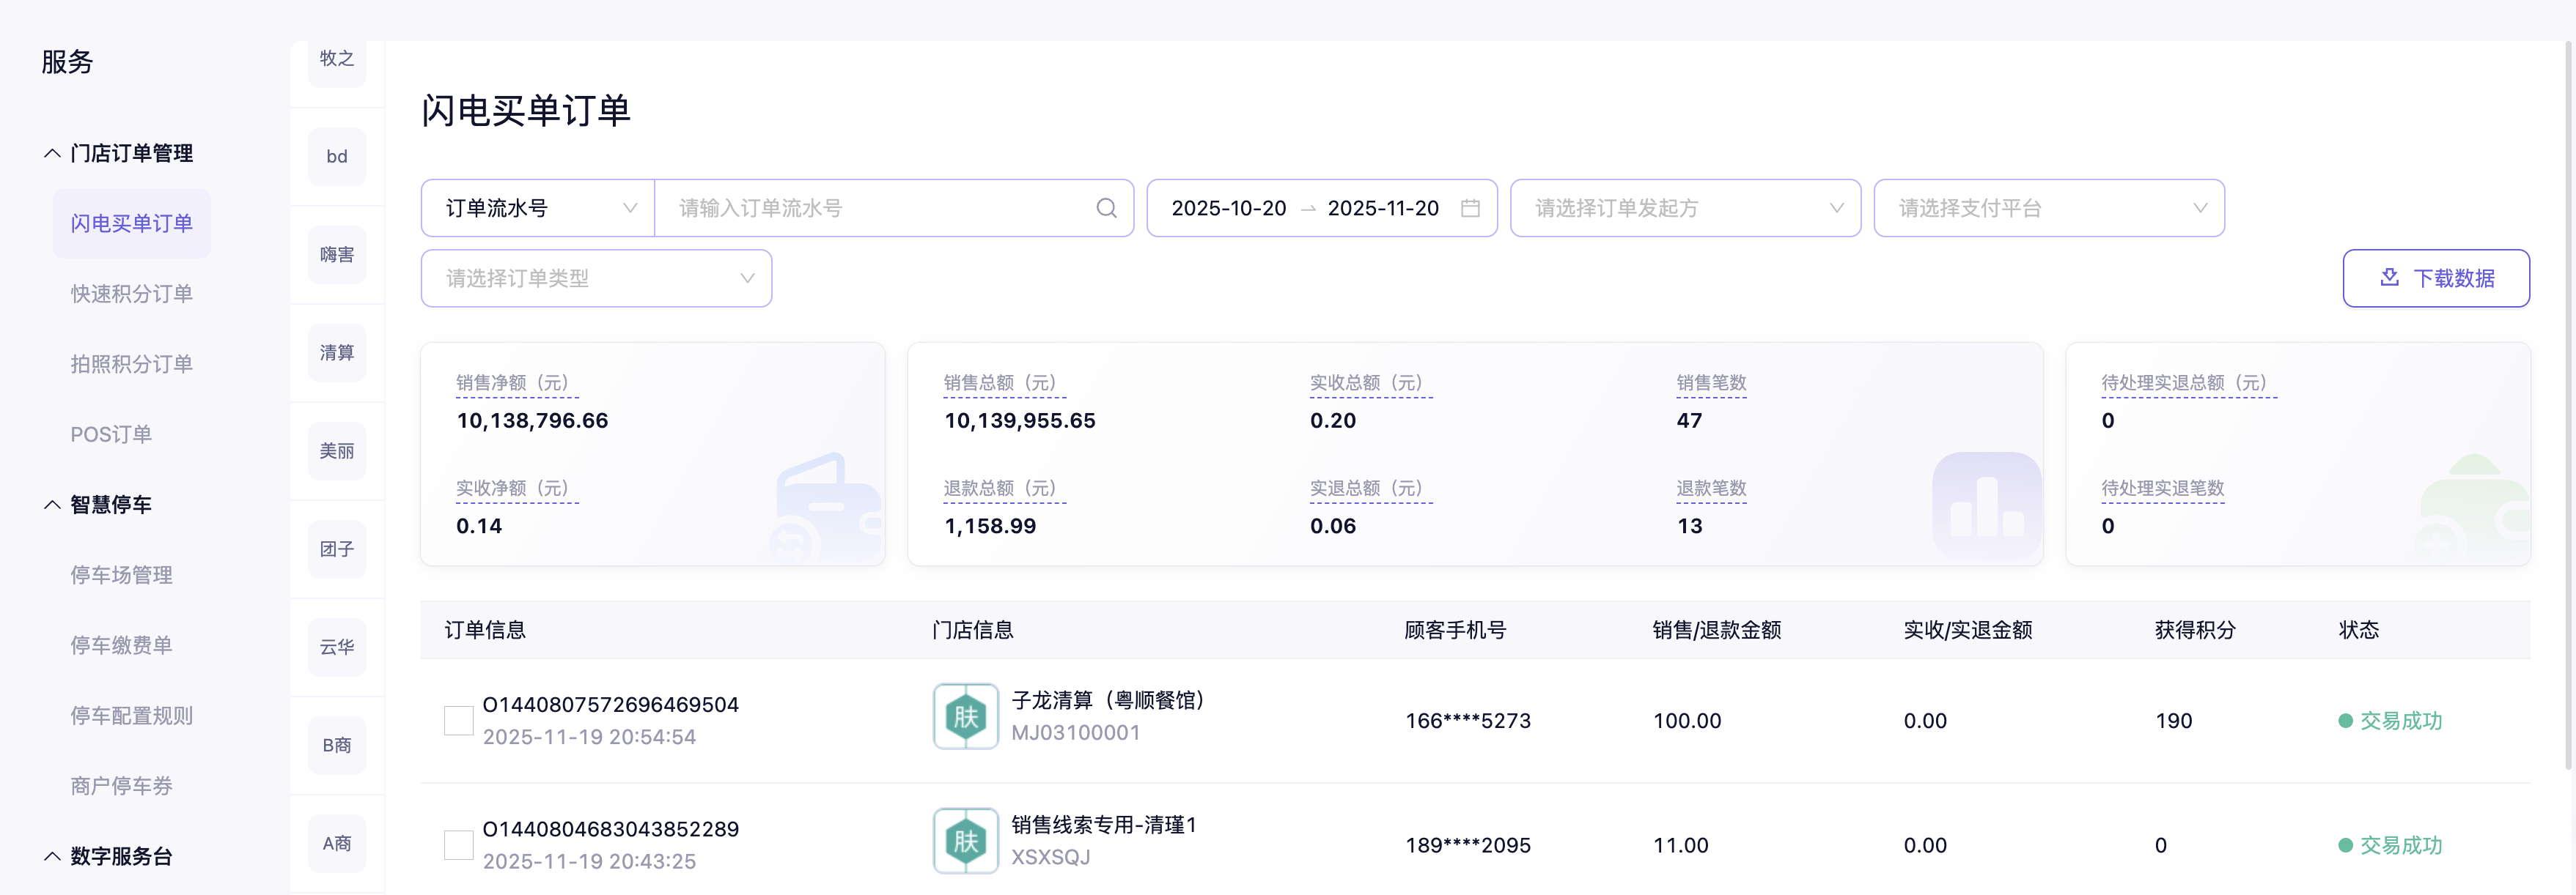Select the B商 avatar tile

pyautogui.click(x=337, y=745)
